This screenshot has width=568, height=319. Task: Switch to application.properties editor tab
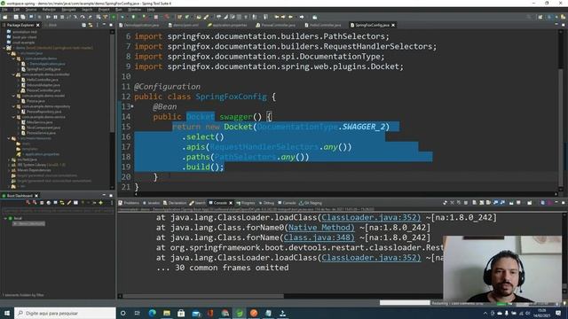pyautogui.click(x=227, y=25)
